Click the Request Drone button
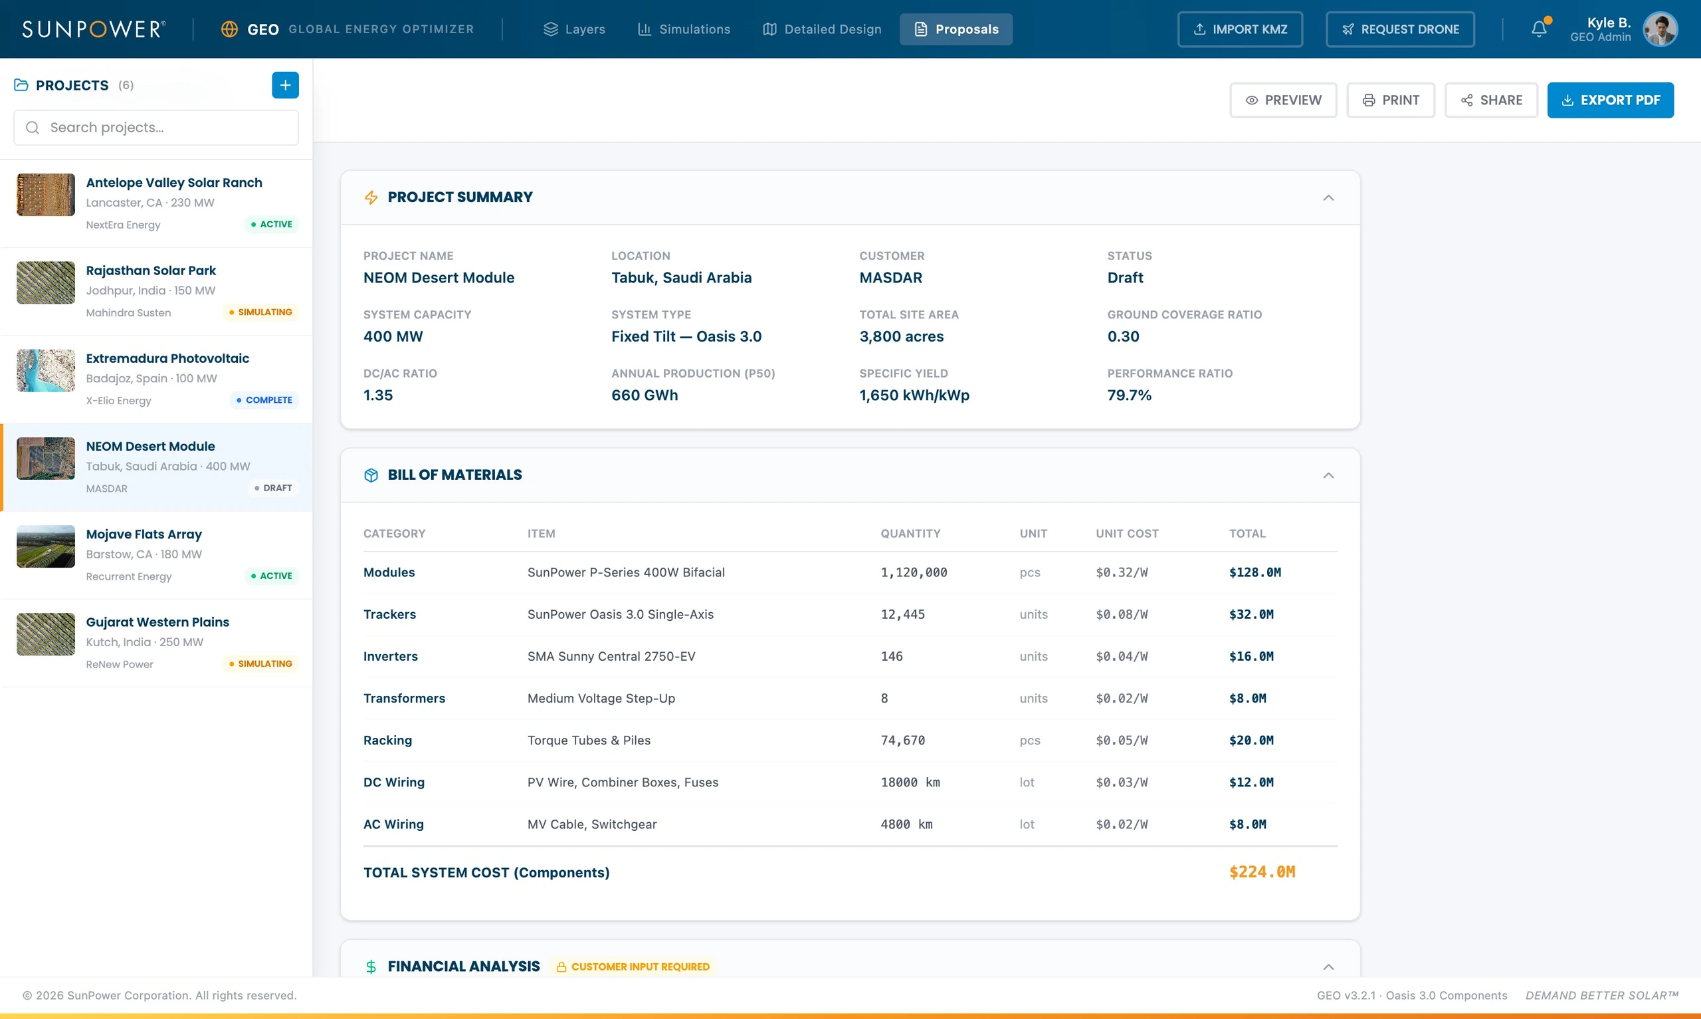Image resolution: width=1701 pixels, height=1019 pixels. pyautogui.click(x=1400, y=29)
